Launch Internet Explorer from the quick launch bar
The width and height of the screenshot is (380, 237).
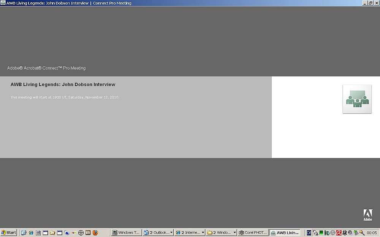pyautogui.click(x=31, y=233)
